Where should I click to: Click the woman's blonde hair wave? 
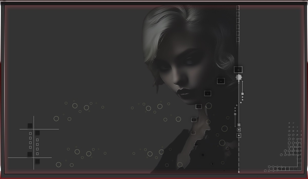coord(159,28)
